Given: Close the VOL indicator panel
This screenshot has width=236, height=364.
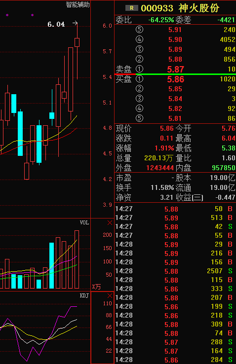Looking at the screenshot, I should 110,223.
